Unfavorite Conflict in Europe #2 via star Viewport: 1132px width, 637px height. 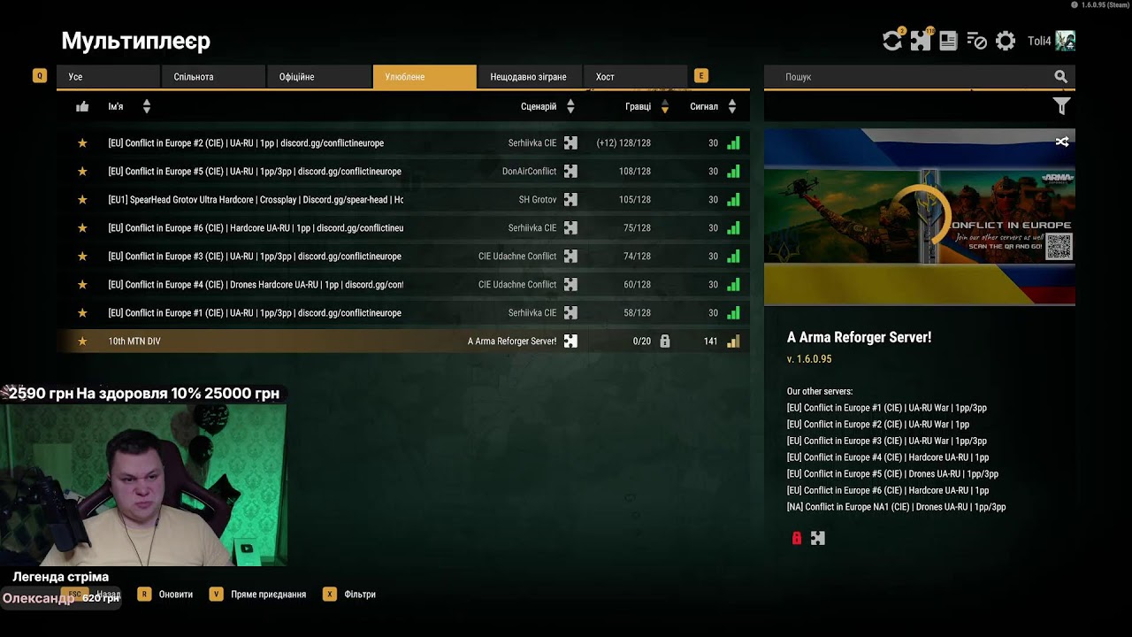click(82, 143)
